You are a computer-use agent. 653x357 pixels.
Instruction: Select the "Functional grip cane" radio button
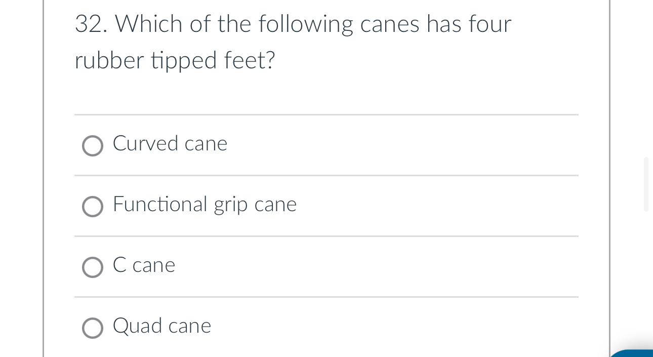coord(93,207)
